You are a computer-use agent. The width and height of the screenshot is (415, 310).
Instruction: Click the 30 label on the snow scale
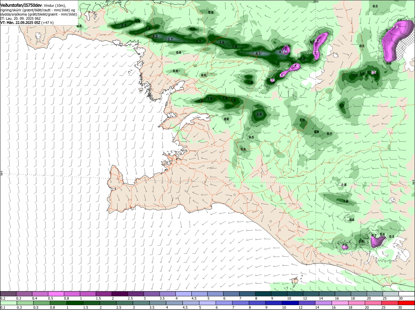(400, 298)
